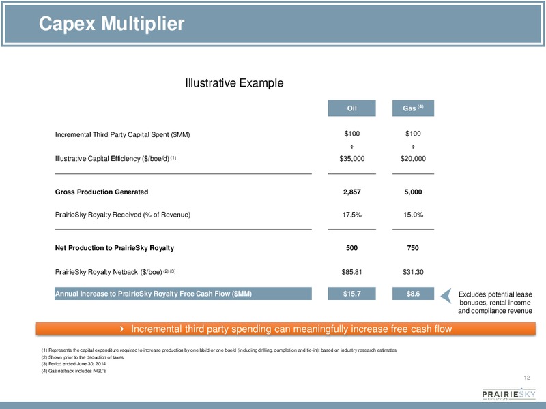Image resolution: width=546 pixels, height=409 pixels.
Task: Click footnote (4) Gas netback includes NGL's
Action: (x=74, y=371)
